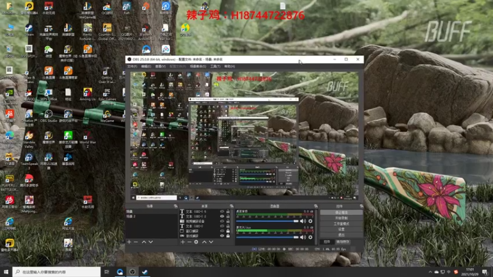Adjust the 桌面音频 volume slider
This screenshot has height=277, width=493.
(x=267, y=221)
